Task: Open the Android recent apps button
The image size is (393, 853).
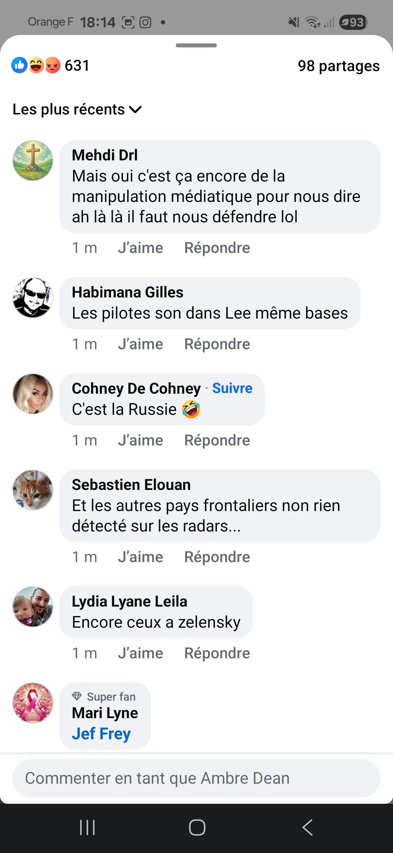Action: (87, 827)
